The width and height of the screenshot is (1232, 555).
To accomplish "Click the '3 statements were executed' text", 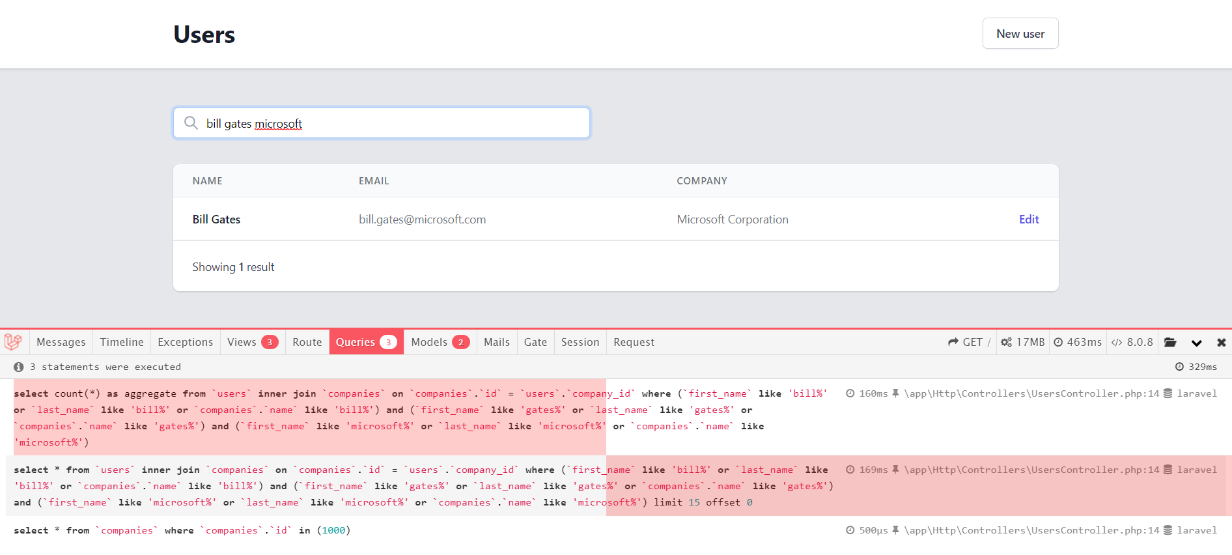I will point(105,367).
